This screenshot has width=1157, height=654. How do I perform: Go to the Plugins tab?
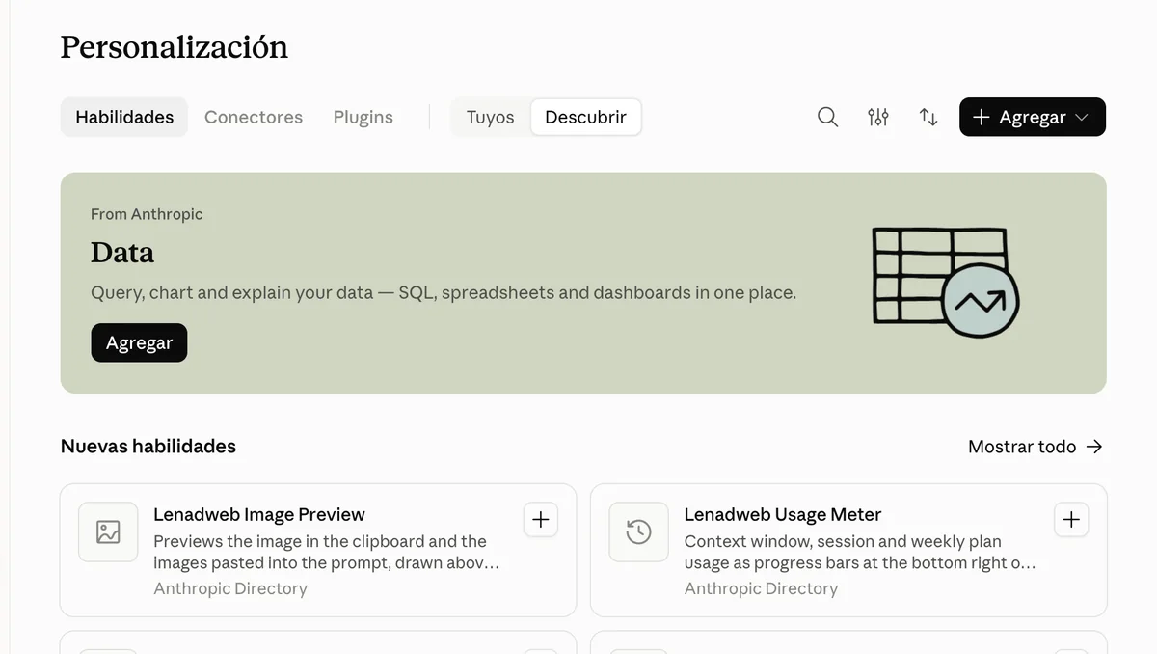pos(363,117)
